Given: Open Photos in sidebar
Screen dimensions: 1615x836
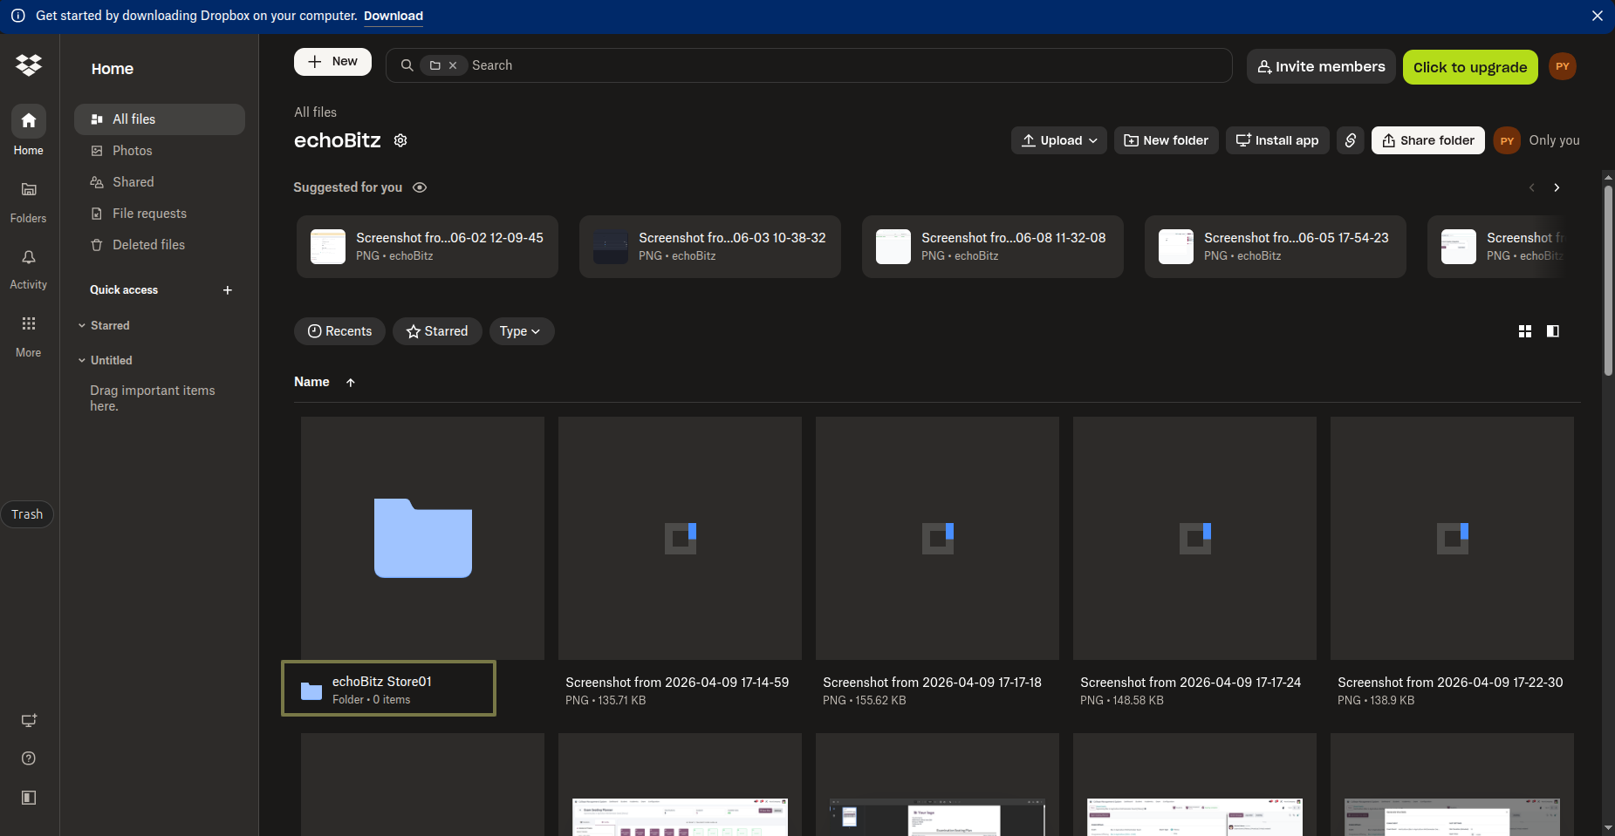Looking at the screenshot, I should tap(160, 151).
